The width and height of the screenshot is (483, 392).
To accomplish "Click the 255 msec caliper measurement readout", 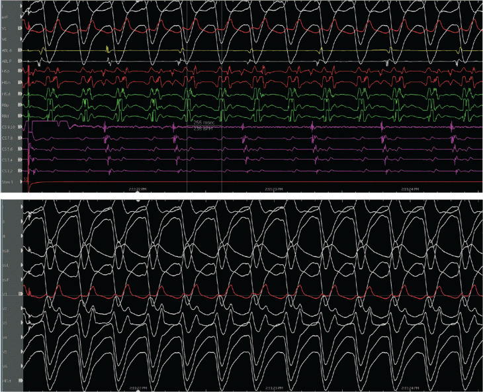I will tap(204, 122).
